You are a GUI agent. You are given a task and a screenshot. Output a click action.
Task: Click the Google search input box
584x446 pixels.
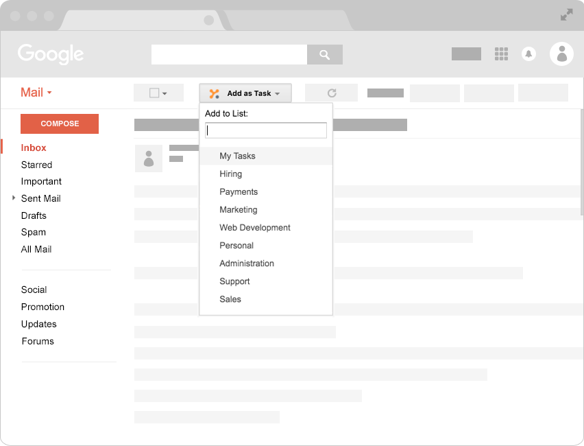(229, 55)
